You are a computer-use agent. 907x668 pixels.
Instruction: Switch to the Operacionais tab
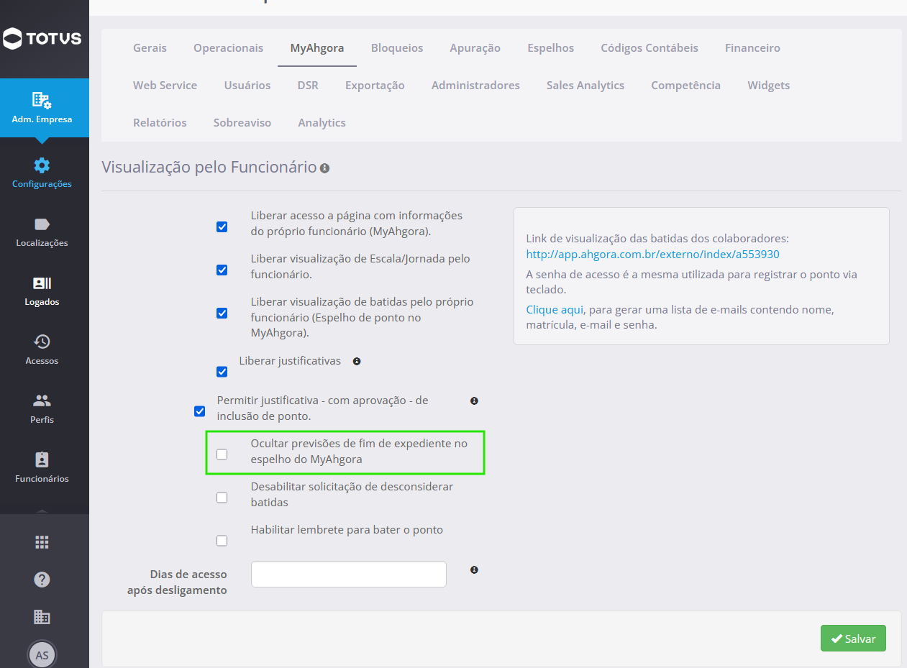(229, 48)
